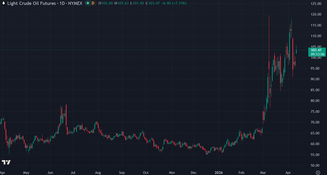Click the orange D delayed data badge

tap(93, 3)
